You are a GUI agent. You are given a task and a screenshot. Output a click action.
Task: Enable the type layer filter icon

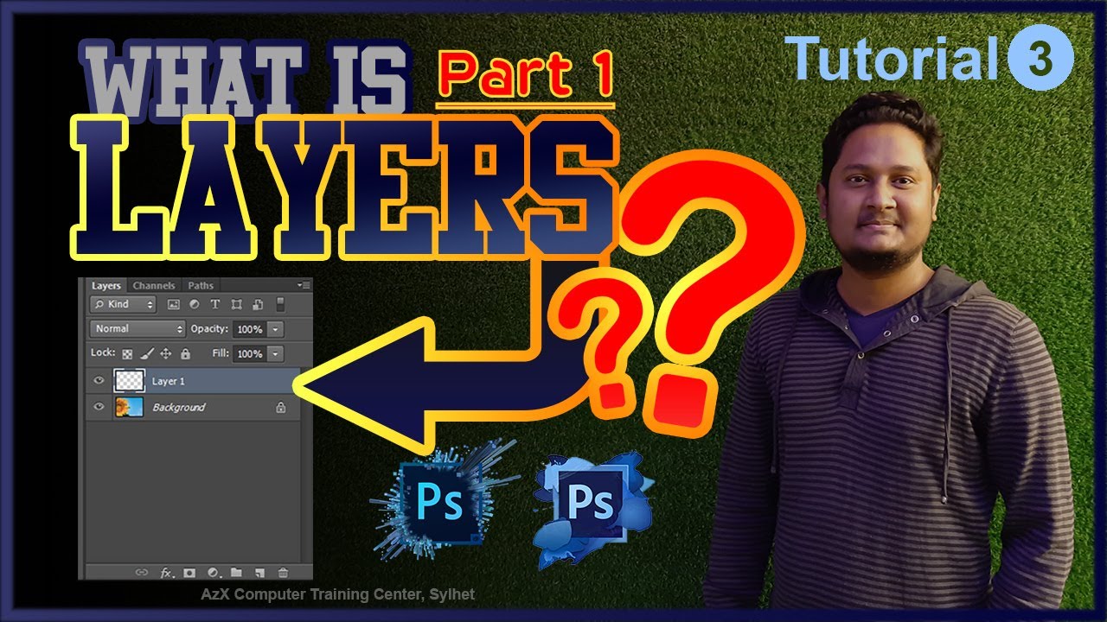coord(214,304)
